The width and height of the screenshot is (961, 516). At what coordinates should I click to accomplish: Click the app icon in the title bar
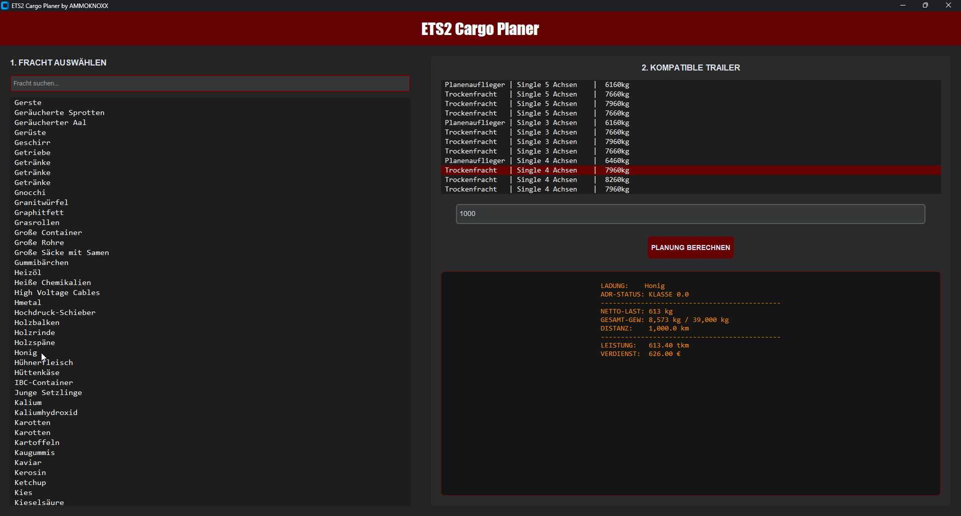coord(5,5)
